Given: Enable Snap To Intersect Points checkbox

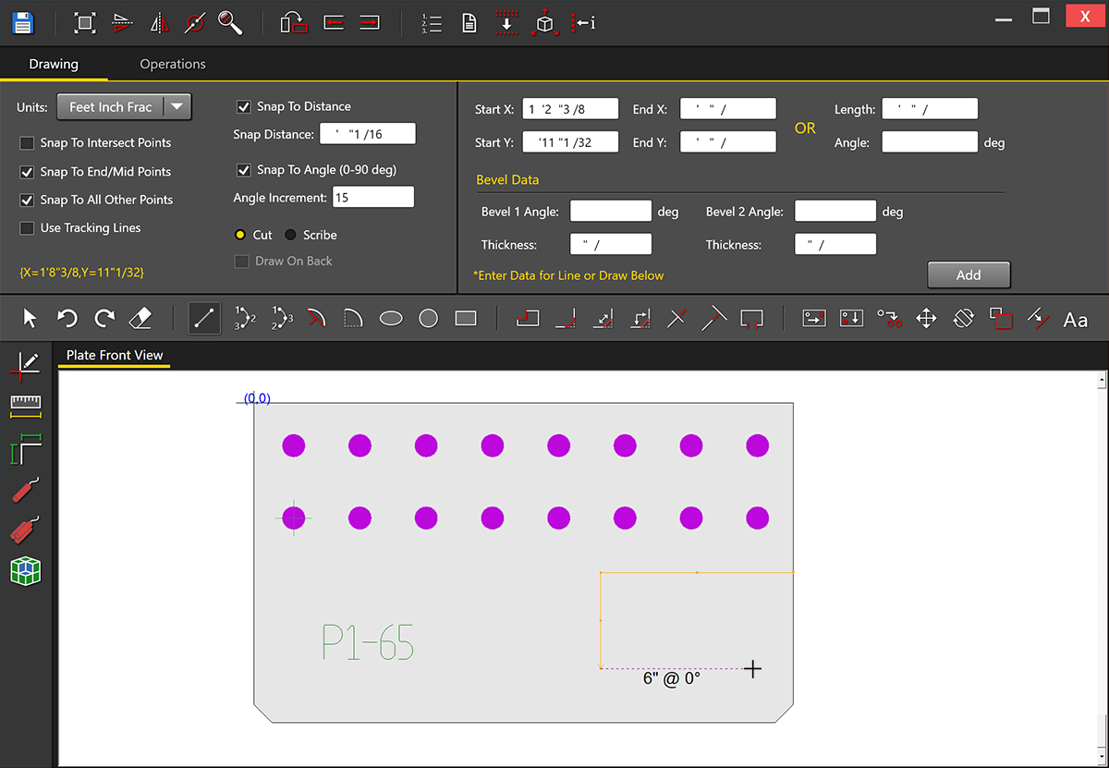Looking at the screenshot, I should tap(27, 143).
